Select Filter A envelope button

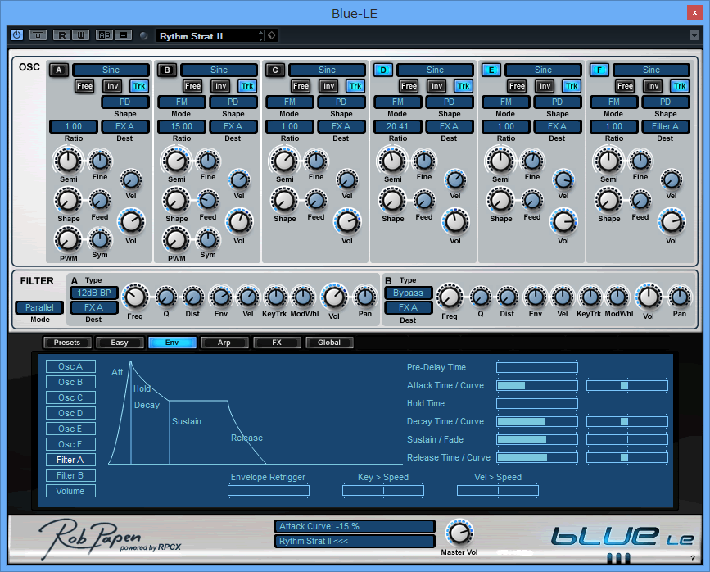(x=70, y=460)
